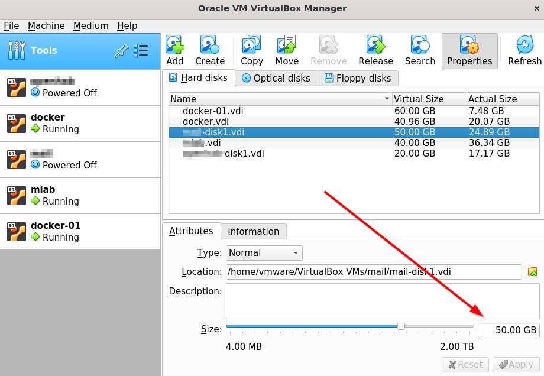Viewport: 544px width, 376px height.
Task: Click the 7.48 GB actual size cell
Action: [x=487, y=111]
